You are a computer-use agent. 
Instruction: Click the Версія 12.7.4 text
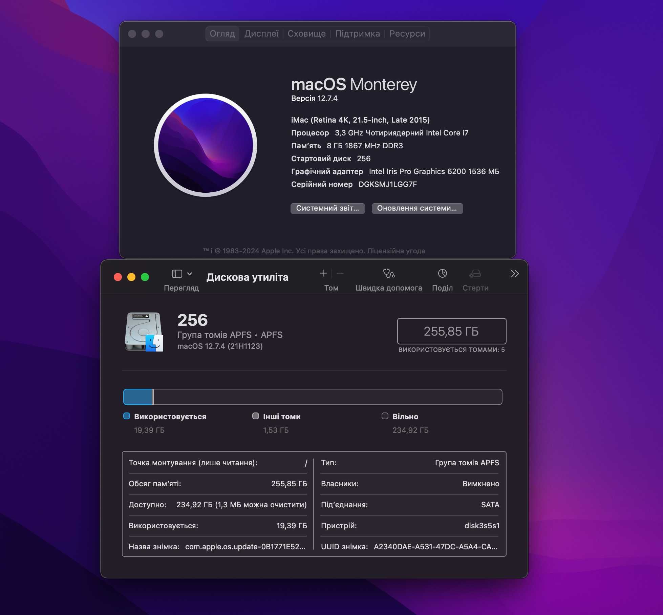point(314,98)
